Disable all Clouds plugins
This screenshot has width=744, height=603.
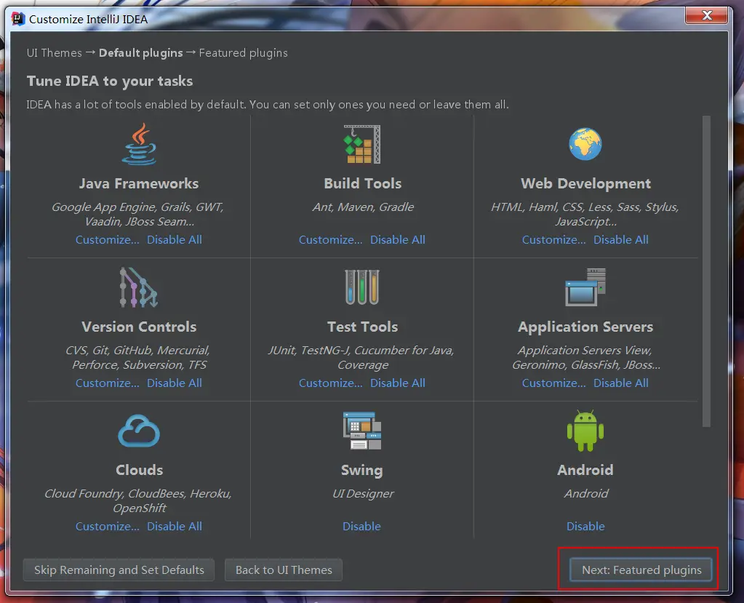(x=174, y=526)
